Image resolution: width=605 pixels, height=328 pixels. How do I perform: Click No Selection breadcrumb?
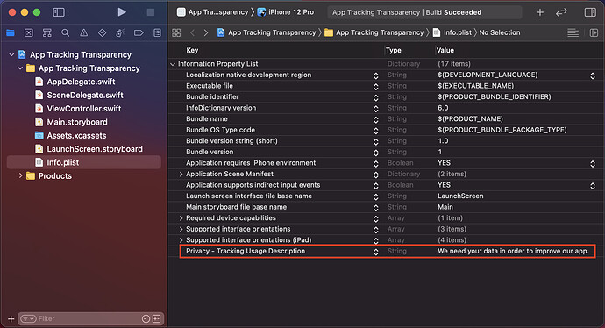pos(500,32)
